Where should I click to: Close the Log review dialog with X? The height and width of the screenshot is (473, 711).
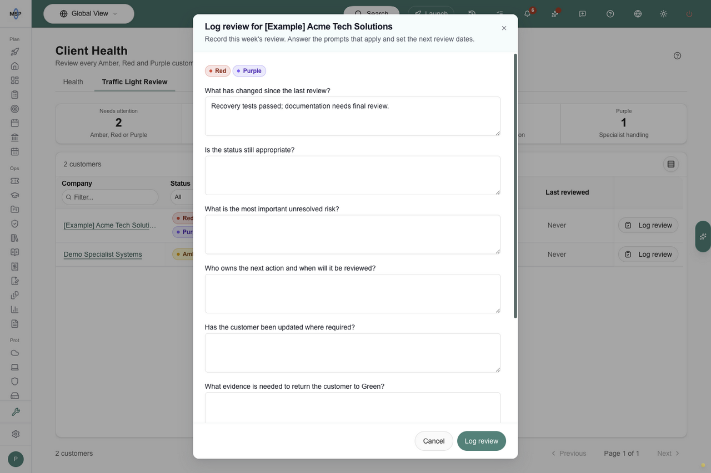(504, 28)
